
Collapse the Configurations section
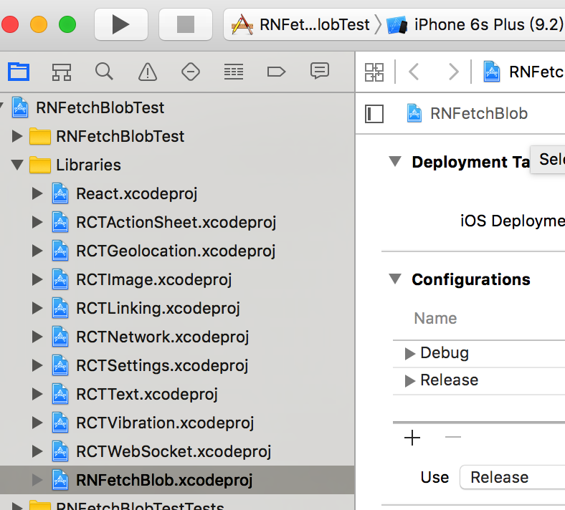point(394,279)
